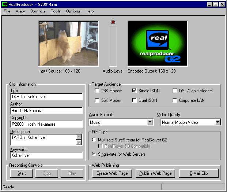This screenshot has width=227, height=192.
Task: Click Description scrollbar down arrow
Action: pos(79,143)
